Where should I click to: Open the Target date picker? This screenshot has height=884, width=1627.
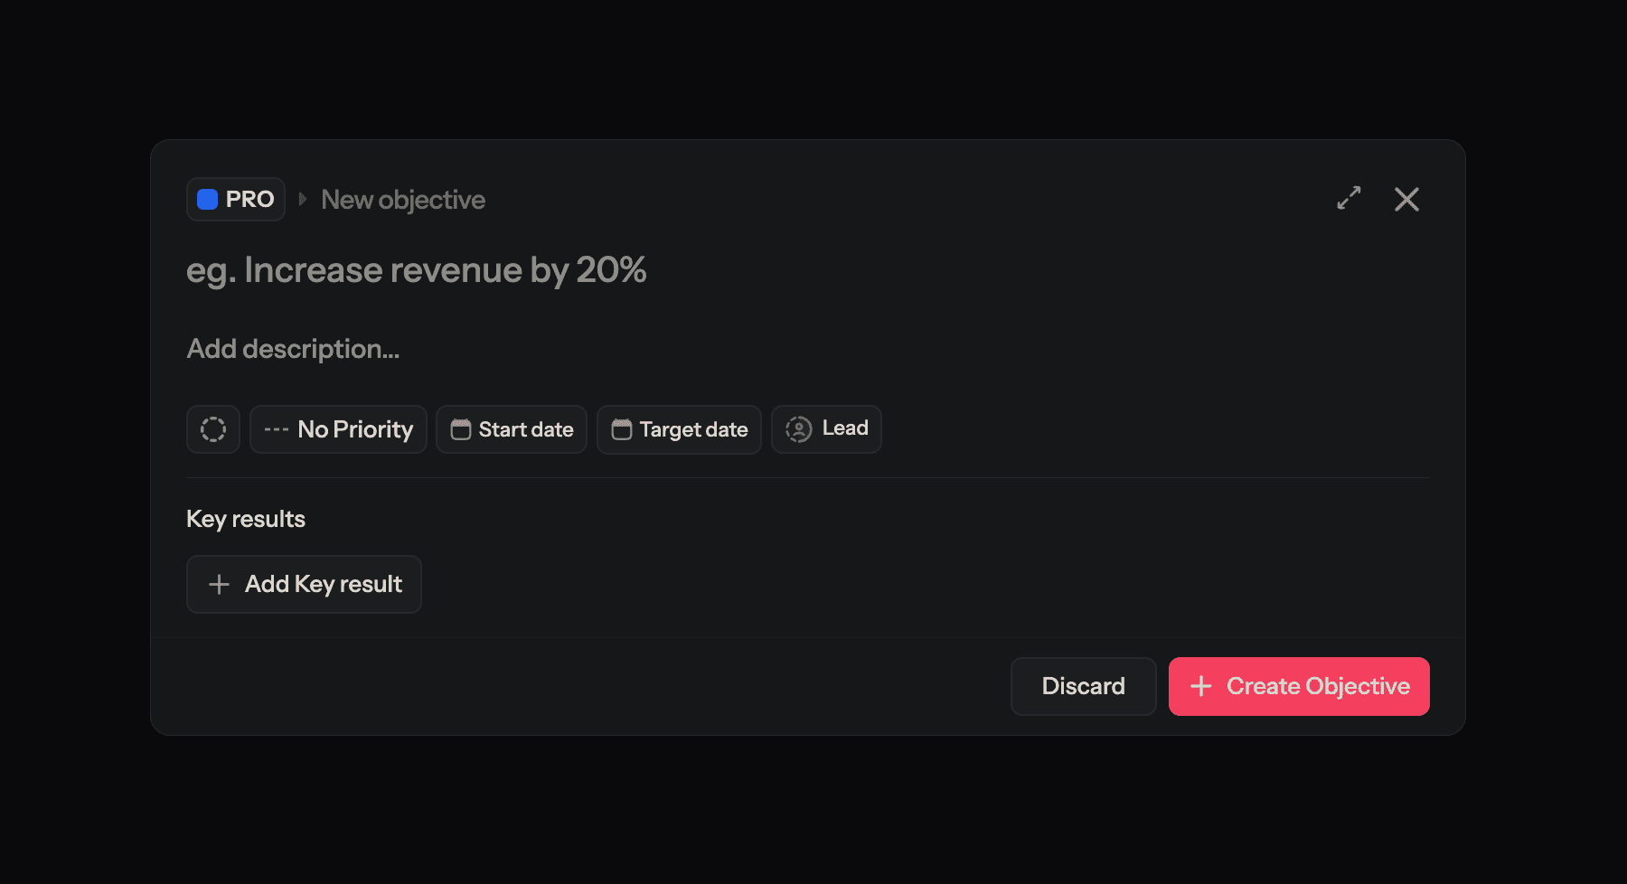[x=679, y=429]
